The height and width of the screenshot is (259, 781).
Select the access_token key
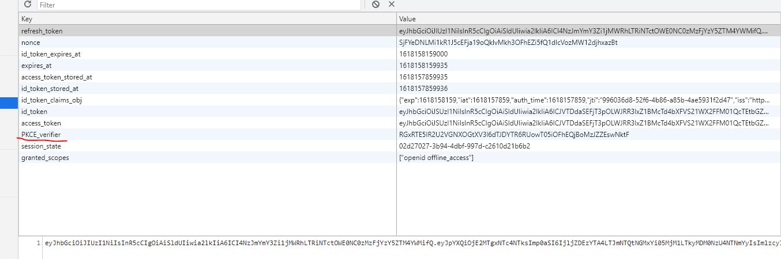[x=41, y=123]
